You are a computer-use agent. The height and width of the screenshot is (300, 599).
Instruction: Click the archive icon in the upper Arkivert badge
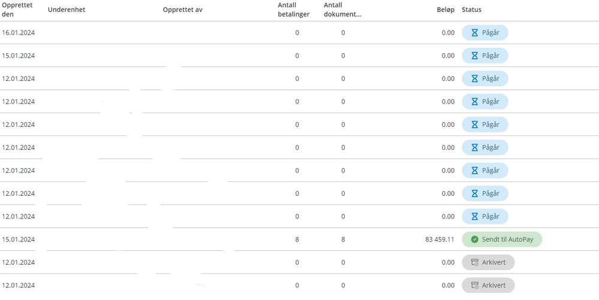(474, 262)
